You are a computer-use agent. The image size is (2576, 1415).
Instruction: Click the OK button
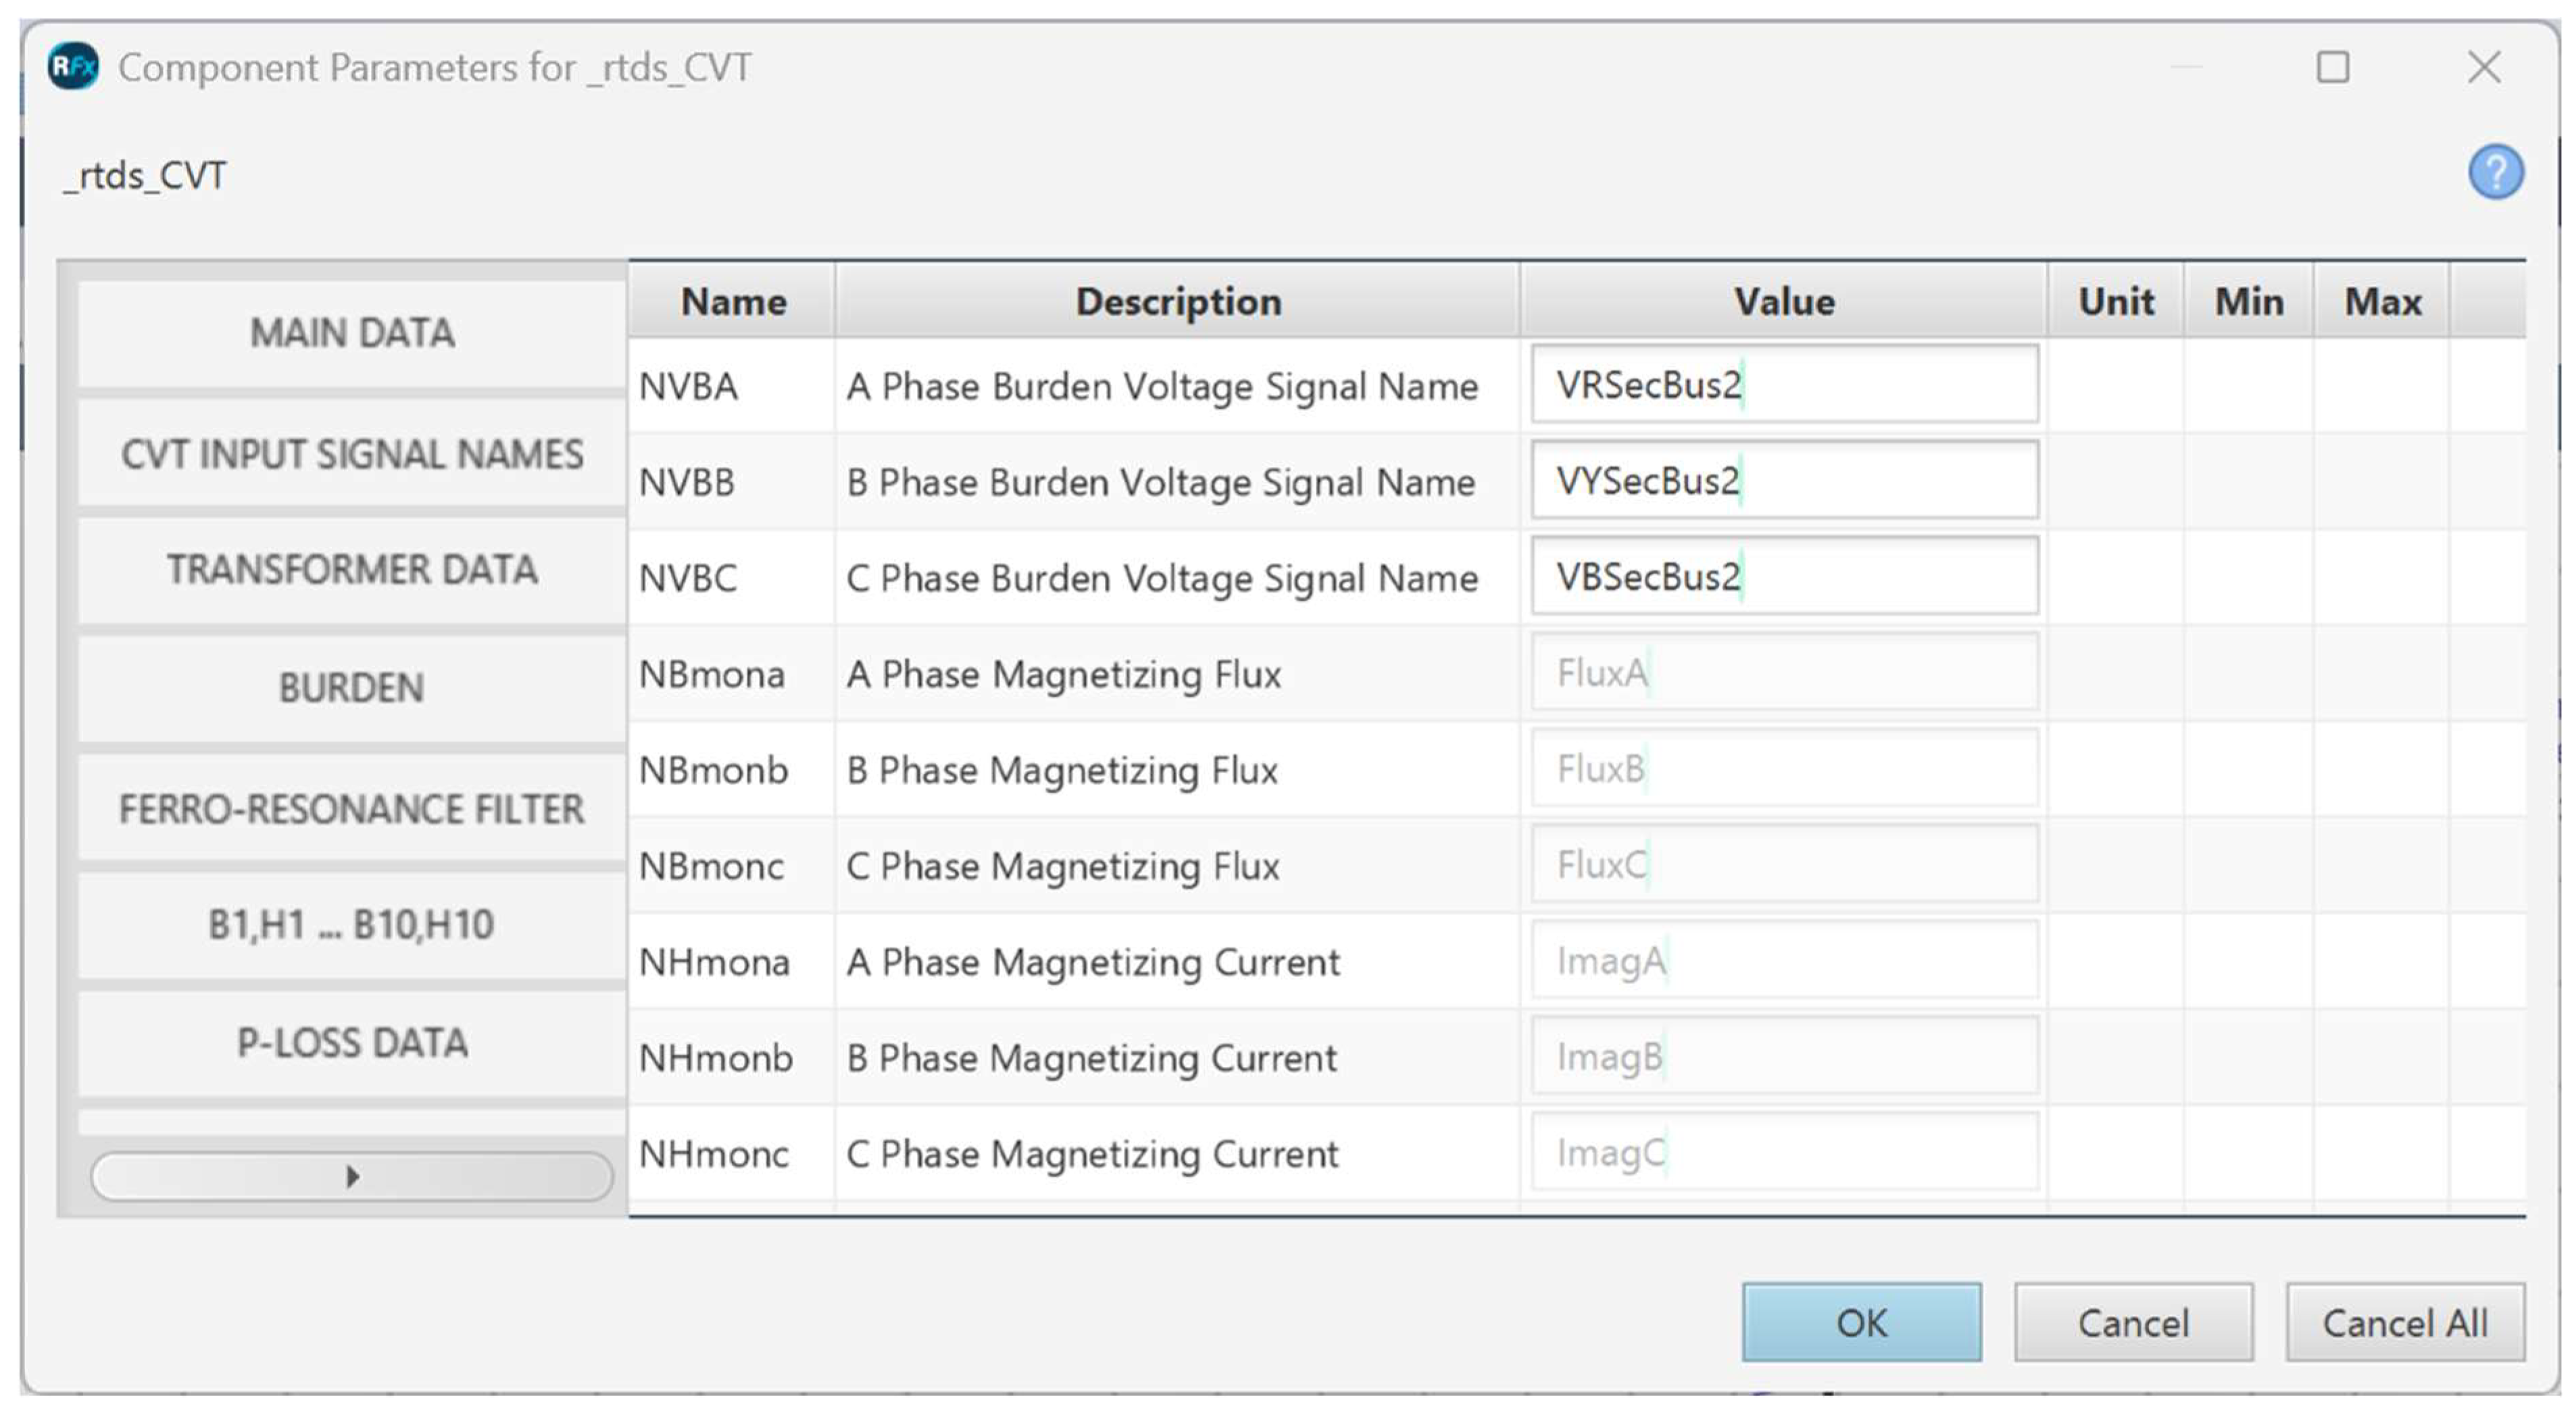pos(1860,1322)
